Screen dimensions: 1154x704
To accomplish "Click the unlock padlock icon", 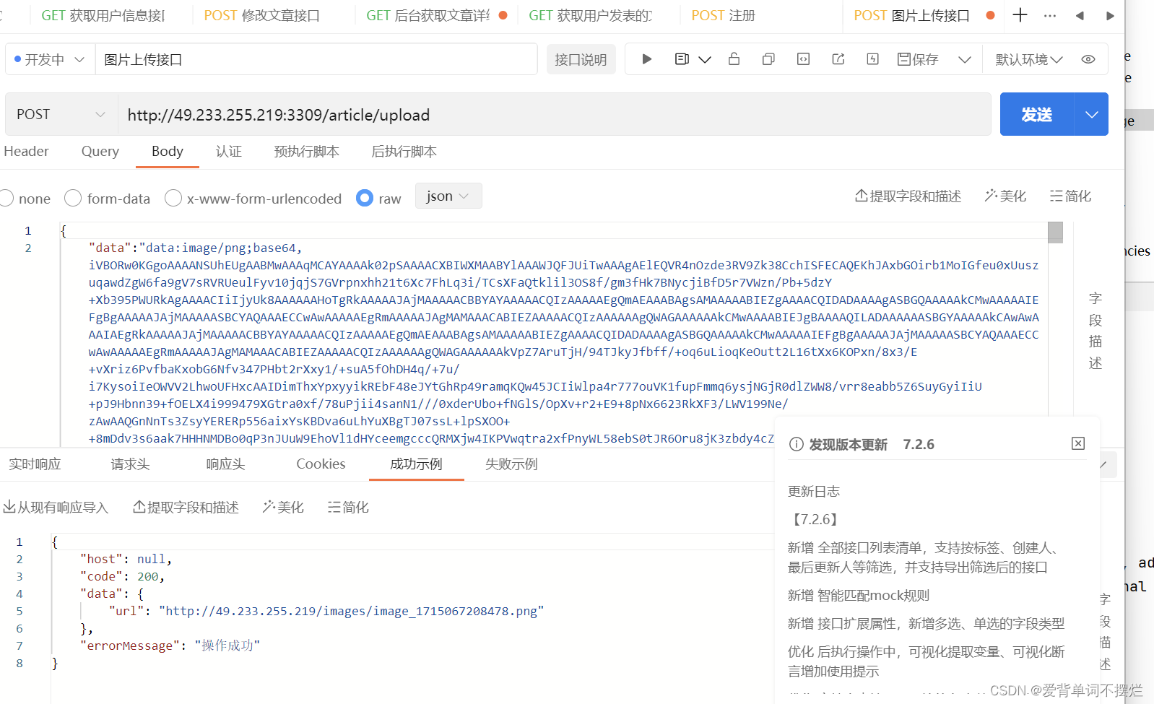I will [x=734, y=58].
